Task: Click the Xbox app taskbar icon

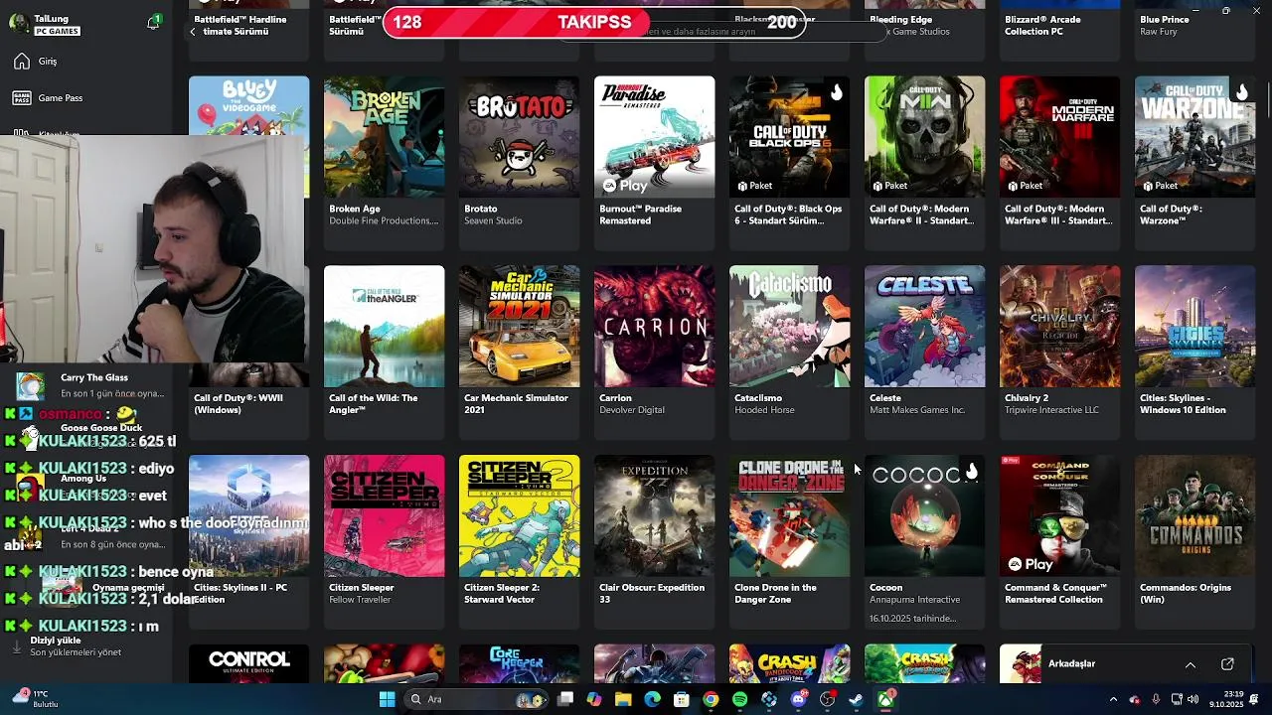Action: pyautogui.click(x=885, y=699)
